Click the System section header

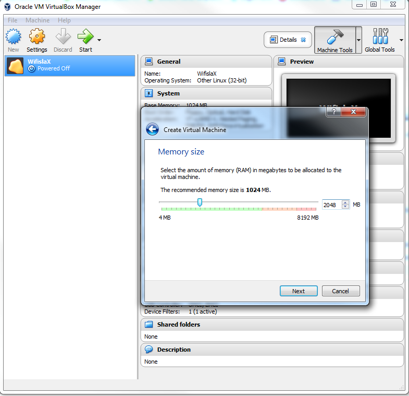pos(206,93)
